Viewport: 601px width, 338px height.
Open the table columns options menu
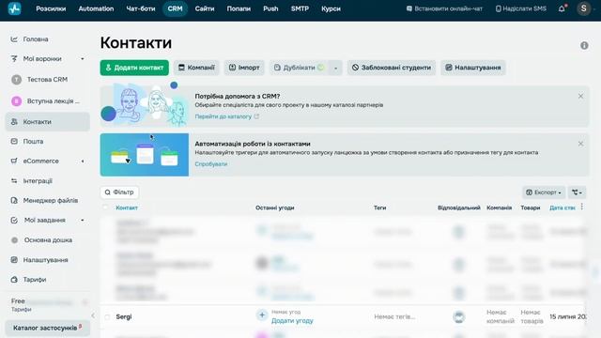582,207
